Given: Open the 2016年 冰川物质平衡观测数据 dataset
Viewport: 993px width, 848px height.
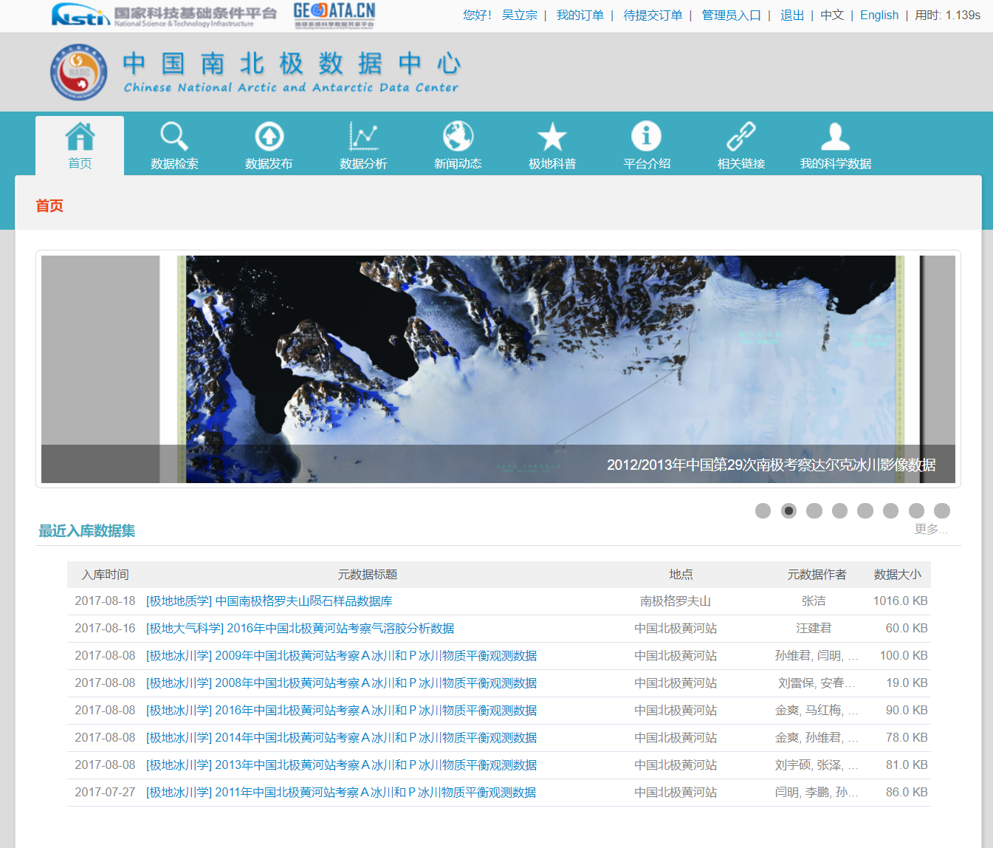Looking at the screenshot, I should [x=342, y=711].
